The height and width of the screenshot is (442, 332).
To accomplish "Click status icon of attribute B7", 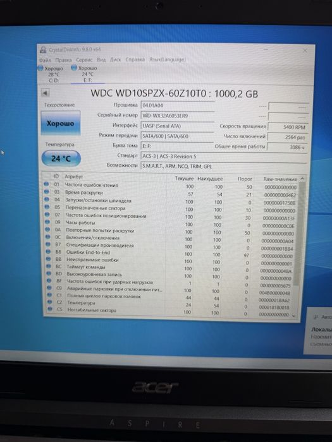I will (48, 244).
